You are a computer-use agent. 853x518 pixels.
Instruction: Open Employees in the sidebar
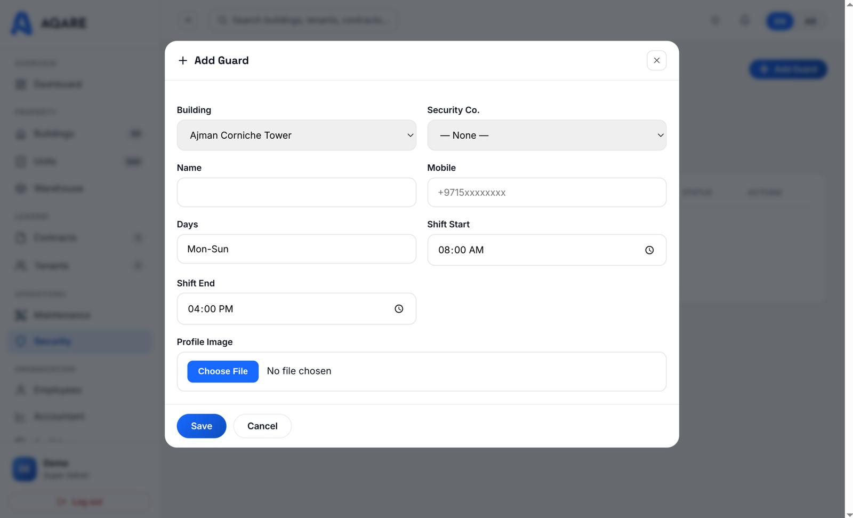click(80, 390)
